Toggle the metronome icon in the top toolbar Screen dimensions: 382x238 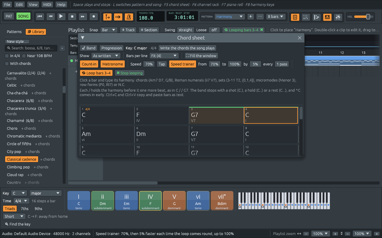pos(129,17)
